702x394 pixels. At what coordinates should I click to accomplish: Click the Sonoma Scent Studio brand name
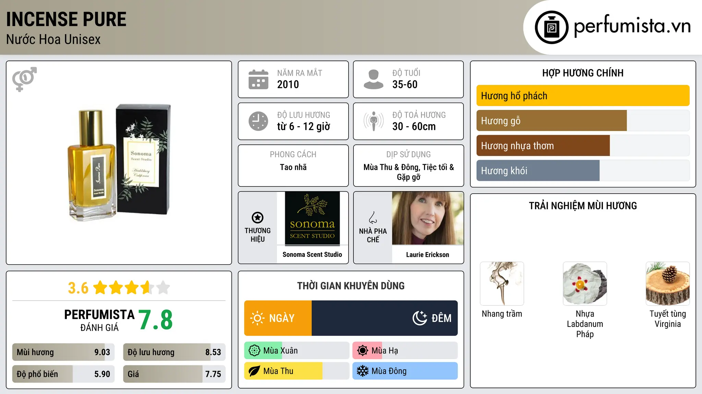(x=312, y=254)
